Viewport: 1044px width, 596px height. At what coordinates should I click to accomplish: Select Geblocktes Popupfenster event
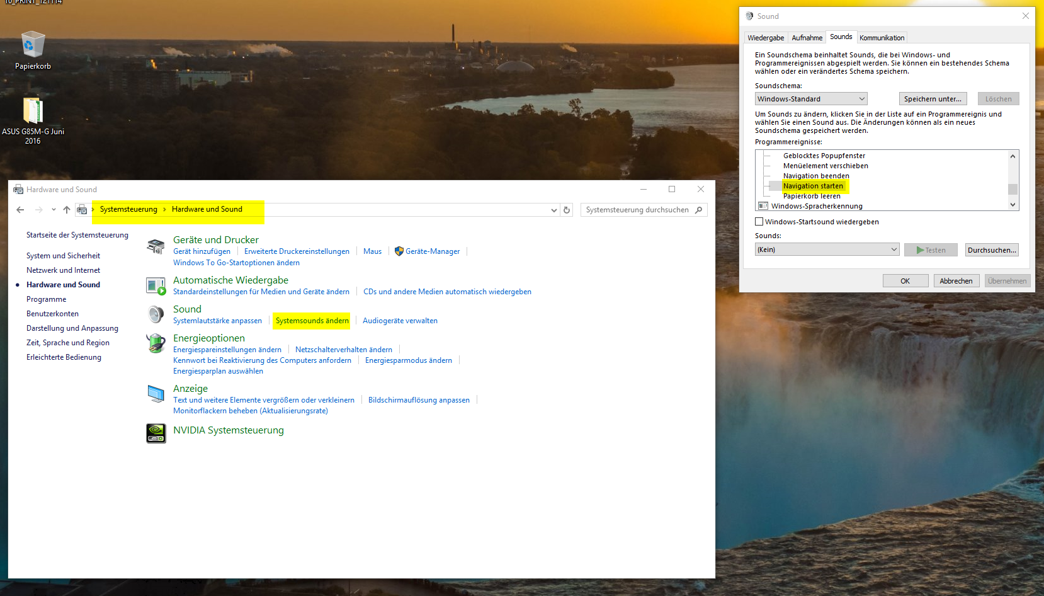[824, 156]
